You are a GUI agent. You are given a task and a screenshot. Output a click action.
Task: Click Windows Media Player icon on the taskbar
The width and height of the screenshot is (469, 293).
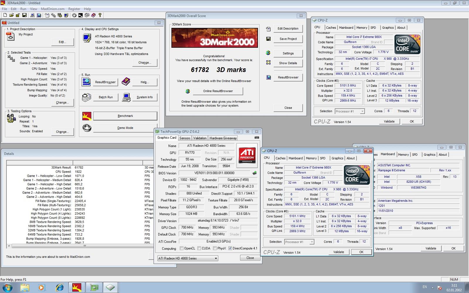click(x=41, y=287)
